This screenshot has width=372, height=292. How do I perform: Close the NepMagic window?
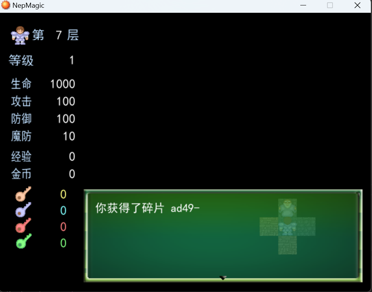[x=357, y=5]
